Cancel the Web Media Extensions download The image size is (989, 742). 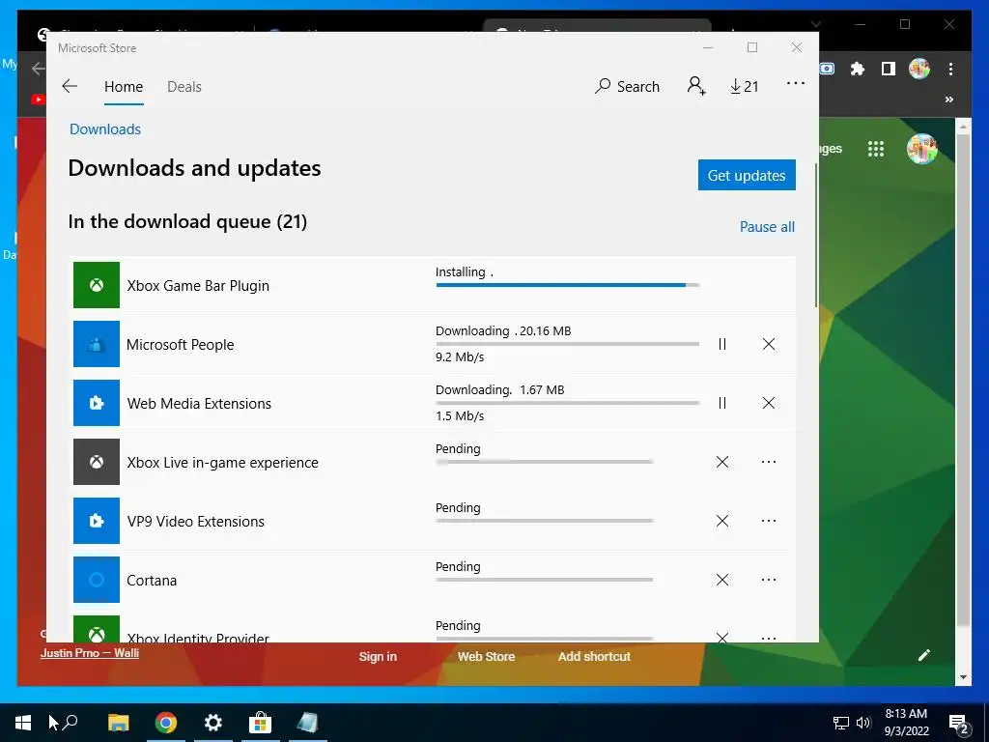(x=768, y=403)
